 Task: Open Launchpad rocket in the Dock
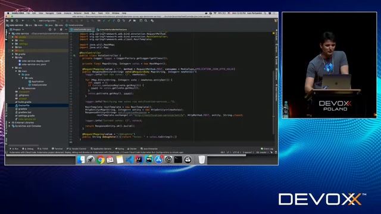[x=90, y=160]
